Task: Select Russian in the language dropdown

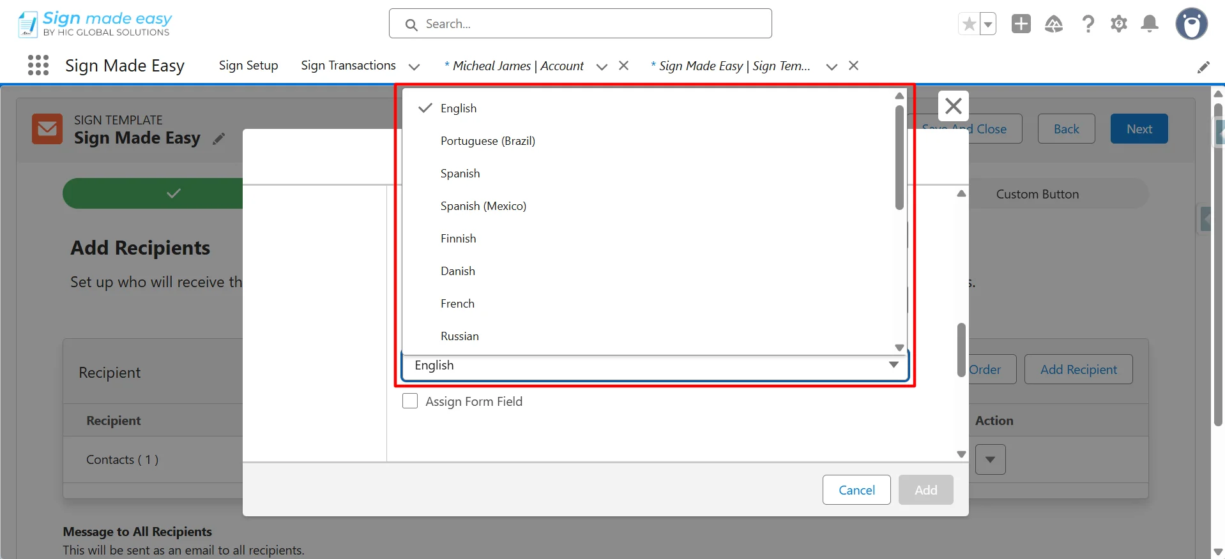Action: (648, 336)
